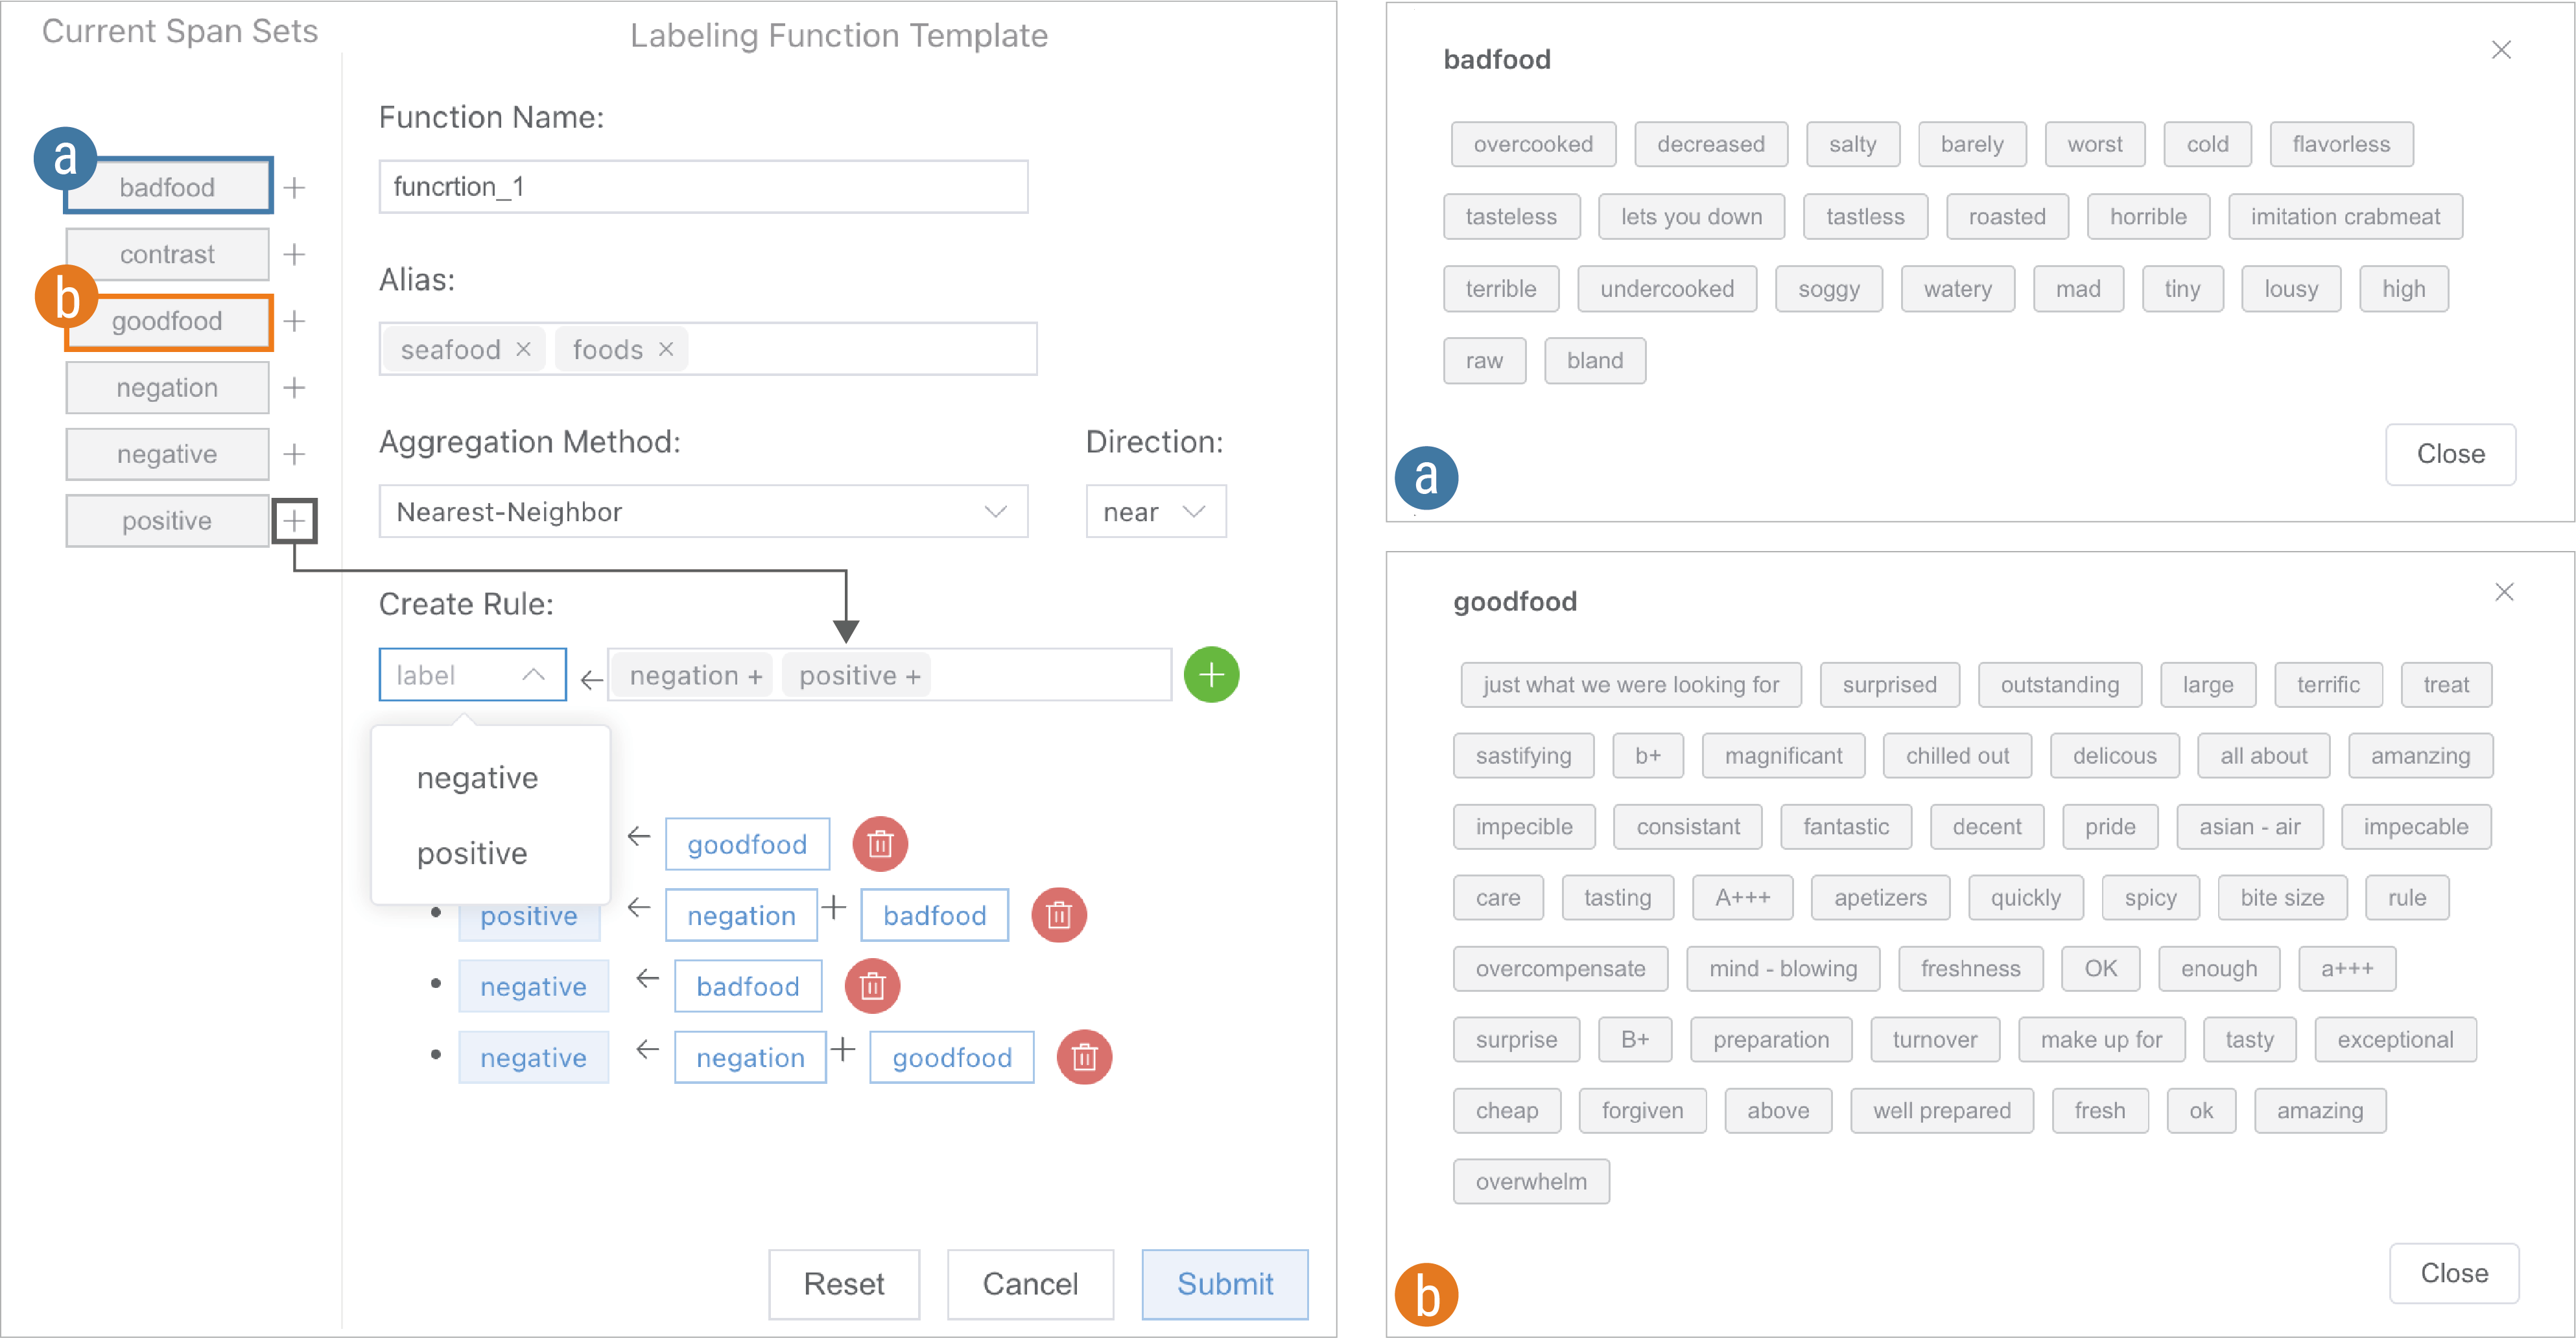Choose positive from the label menu
Screen dimensions: 2576x1338
(x=472, y=853)
